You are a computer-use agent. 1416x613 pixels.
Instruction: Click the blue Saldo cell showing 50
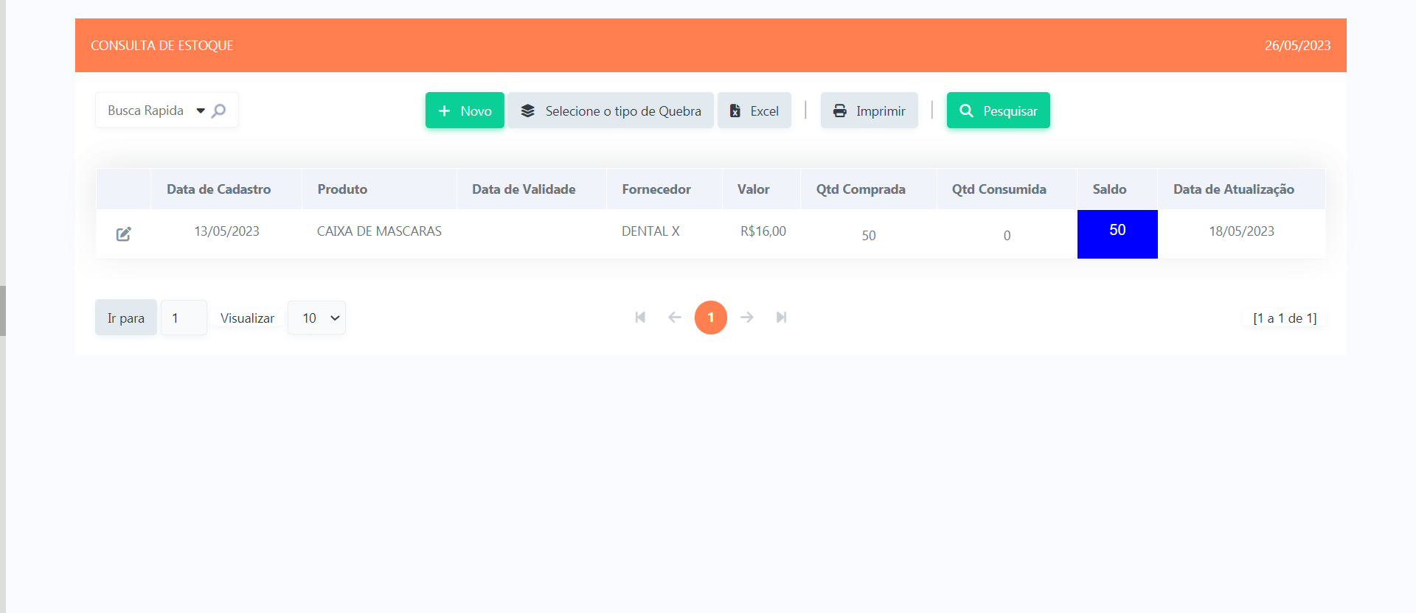pos(1117,234)
